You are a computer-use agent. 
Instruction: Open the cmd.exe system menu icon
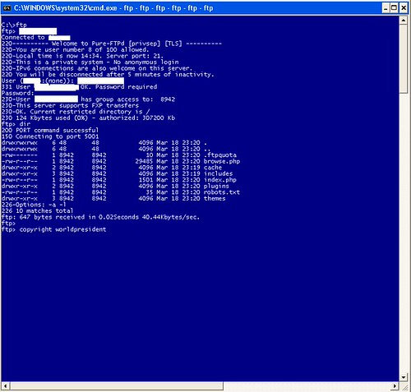coord(7,8)
